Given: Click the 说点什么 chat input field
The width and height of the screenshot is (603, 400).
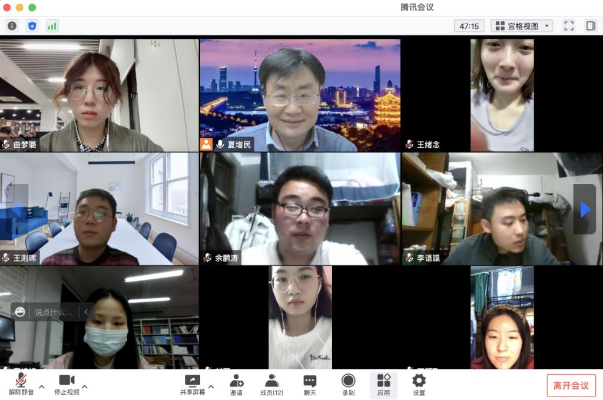Looking at the screenshot, I should (x=54, y=312).
